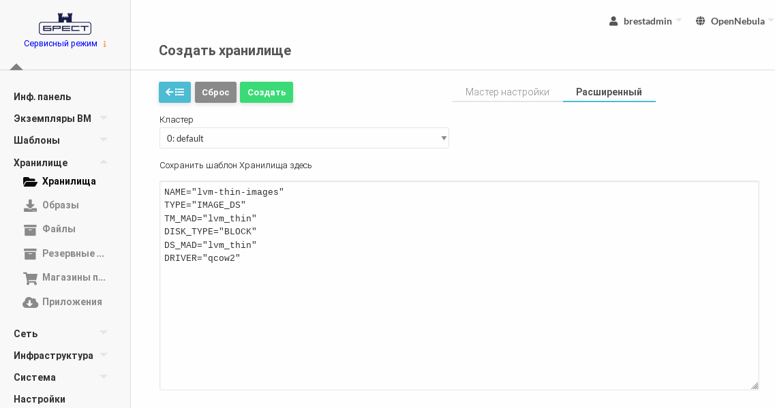Open Образы via its download icon
This screenshot has width=775, height=408.
pos(30,206)
